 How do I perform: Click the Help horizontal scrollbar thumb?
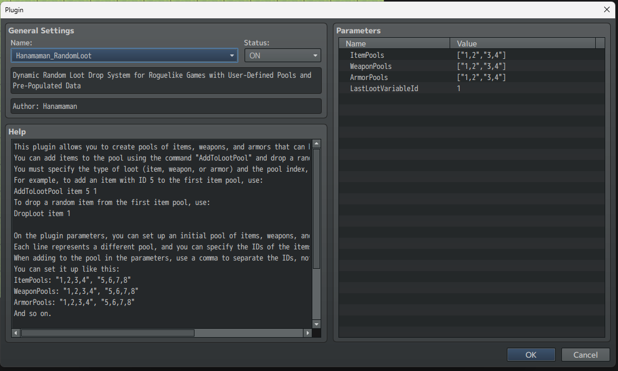click(x=108, y=333)
